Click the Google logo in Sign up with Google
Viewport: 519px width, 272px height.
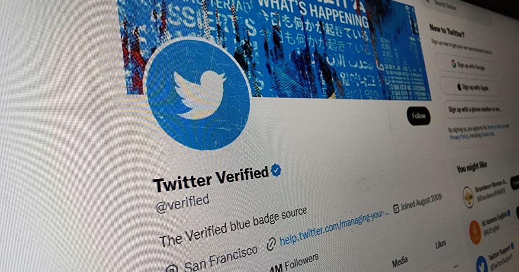point(454,64)
